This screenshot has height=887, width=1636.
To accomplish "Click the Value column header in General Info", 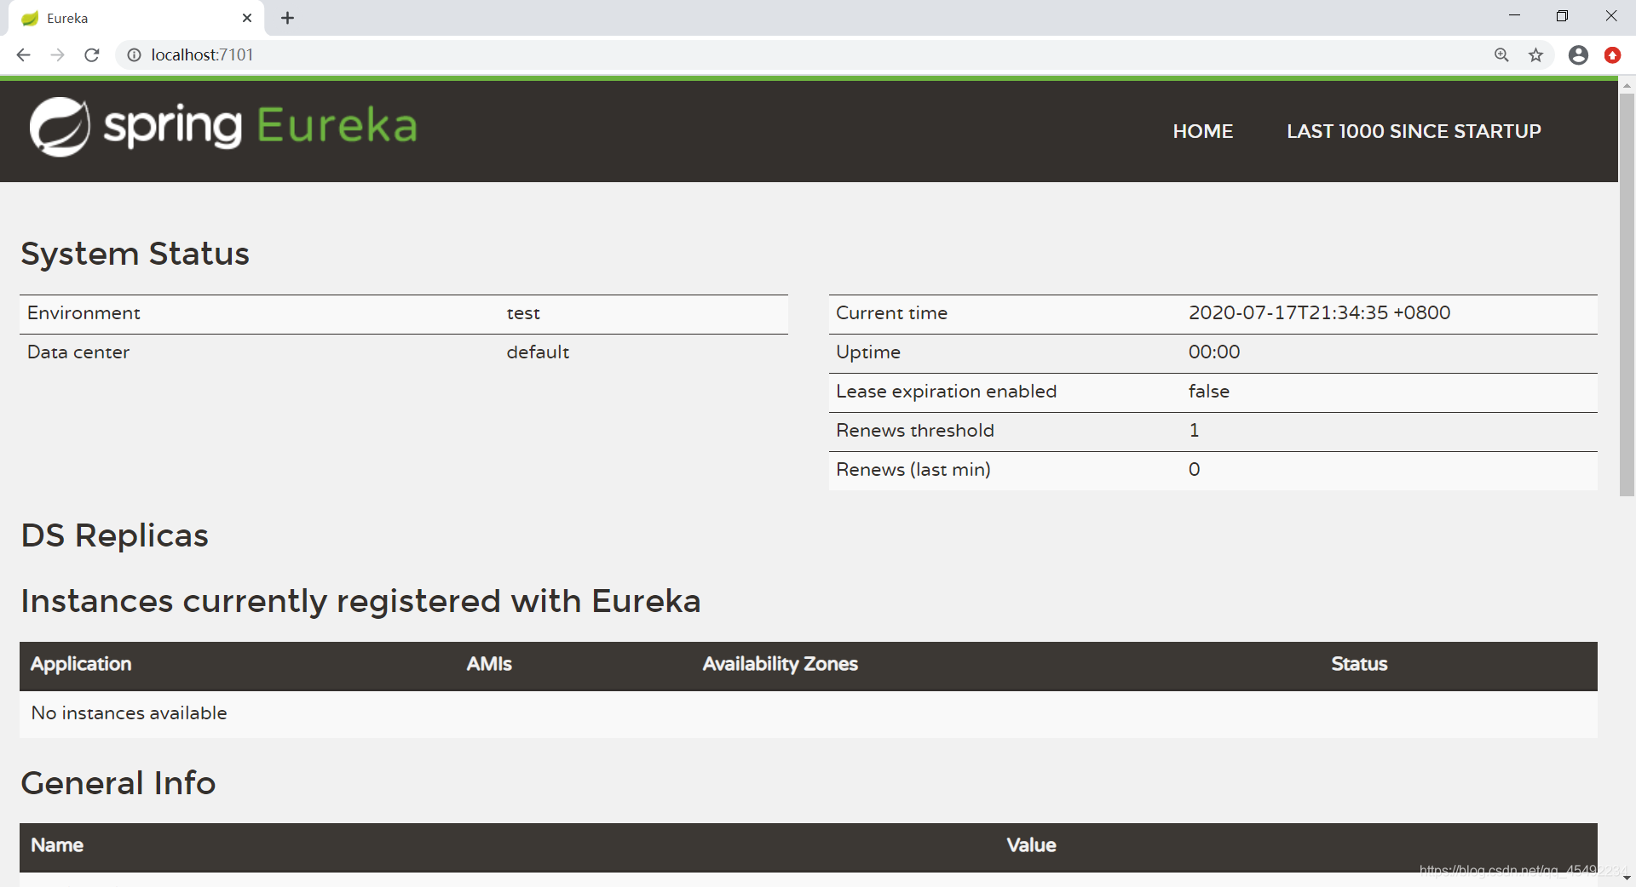I will (1031, 845).
